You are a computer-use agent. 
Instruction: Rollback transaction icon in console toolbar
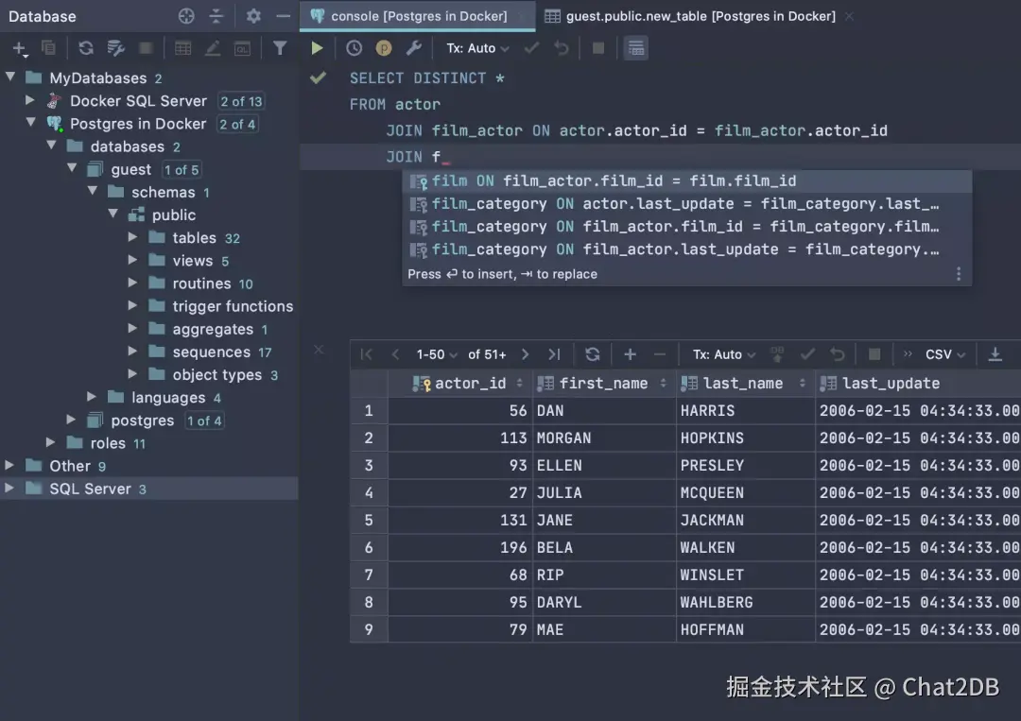(x=562, y=47)
